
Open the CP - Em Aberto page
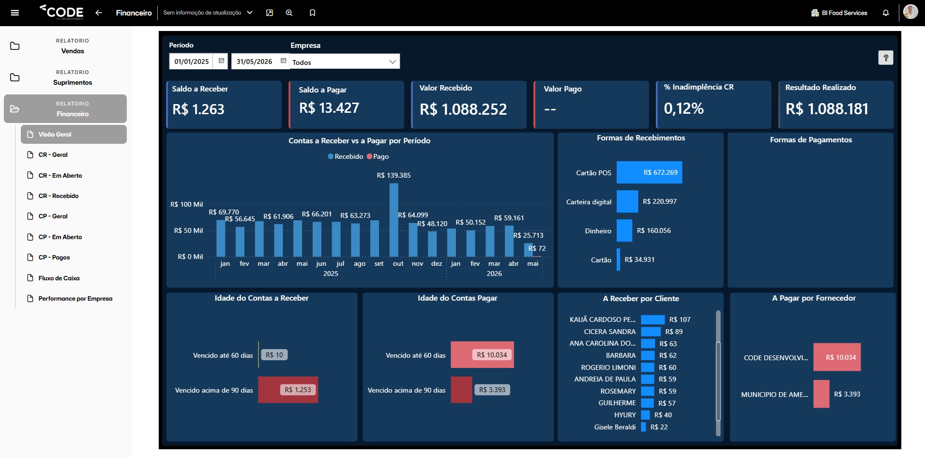click(x=74, y=237)
